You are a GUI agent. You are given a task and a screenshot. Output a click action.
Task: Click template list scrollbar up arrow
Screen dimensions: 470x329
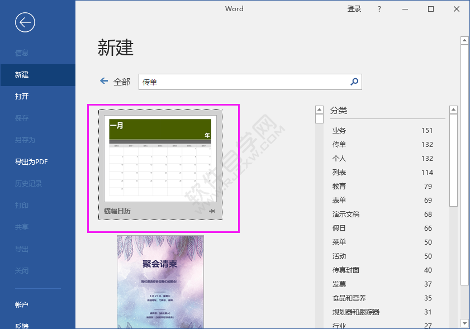(320, 109)
